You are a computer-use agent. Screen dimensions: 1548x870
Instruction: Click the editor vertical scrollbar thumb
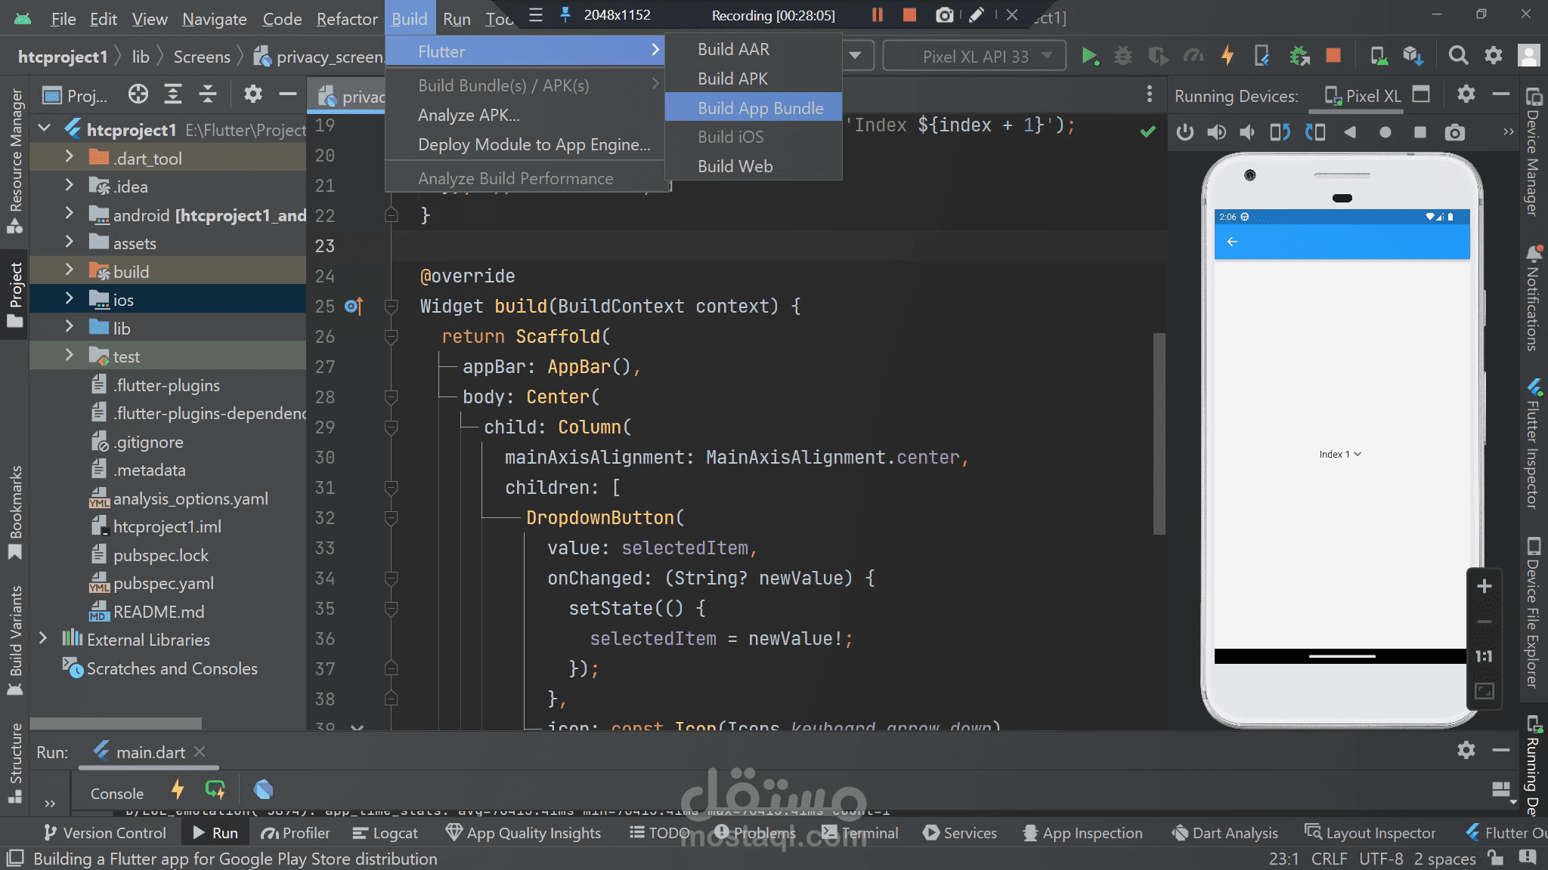pyautogui.click(x=1159, y=433)
